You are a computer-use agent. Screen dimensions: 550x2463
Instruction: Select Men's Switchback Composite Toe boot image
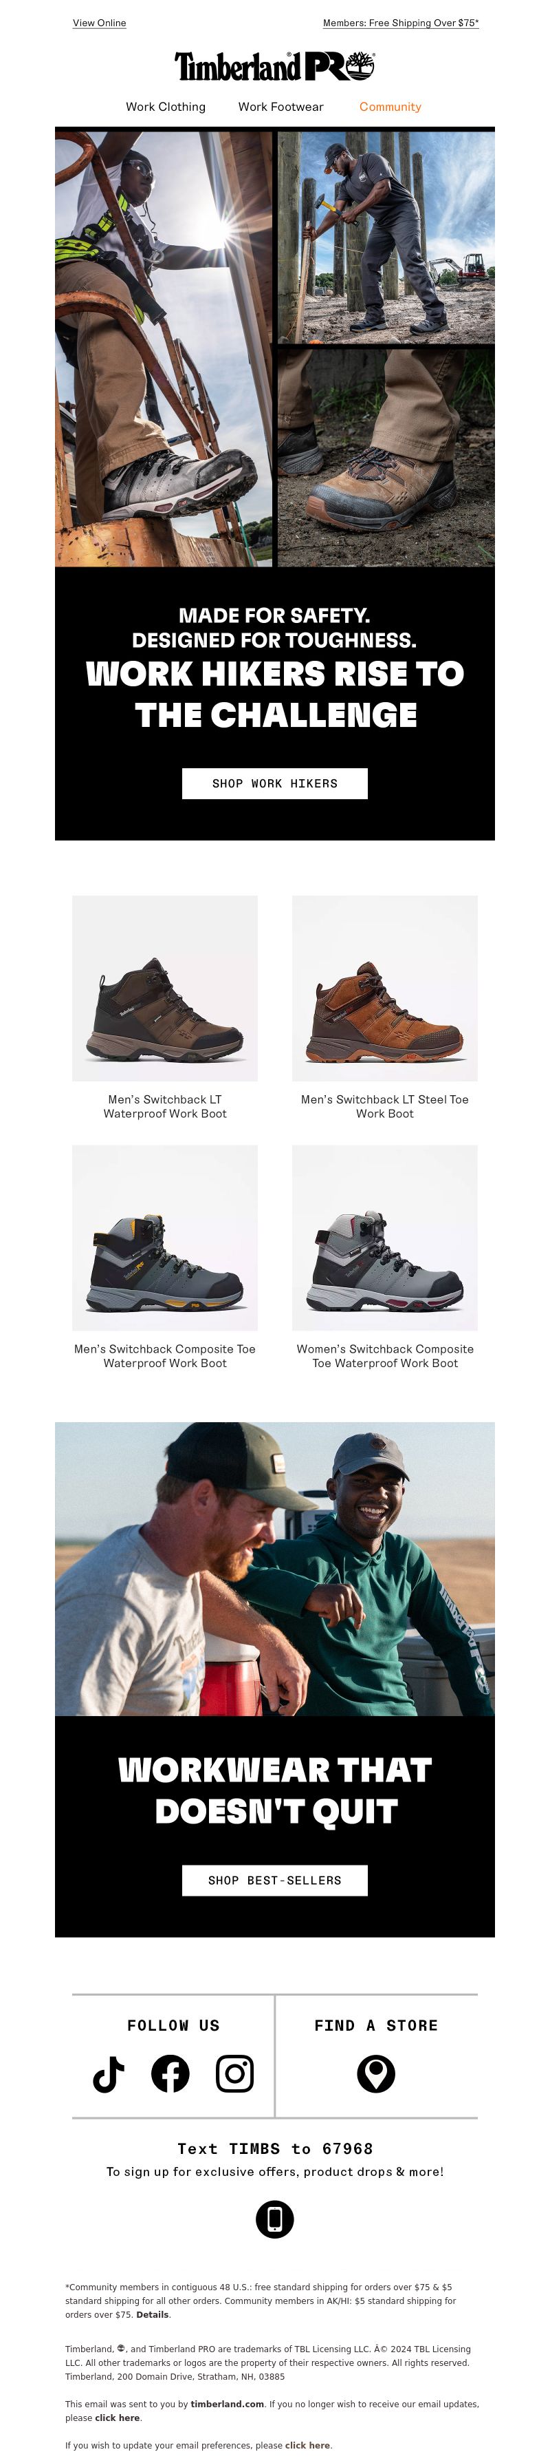point(165,1237)
